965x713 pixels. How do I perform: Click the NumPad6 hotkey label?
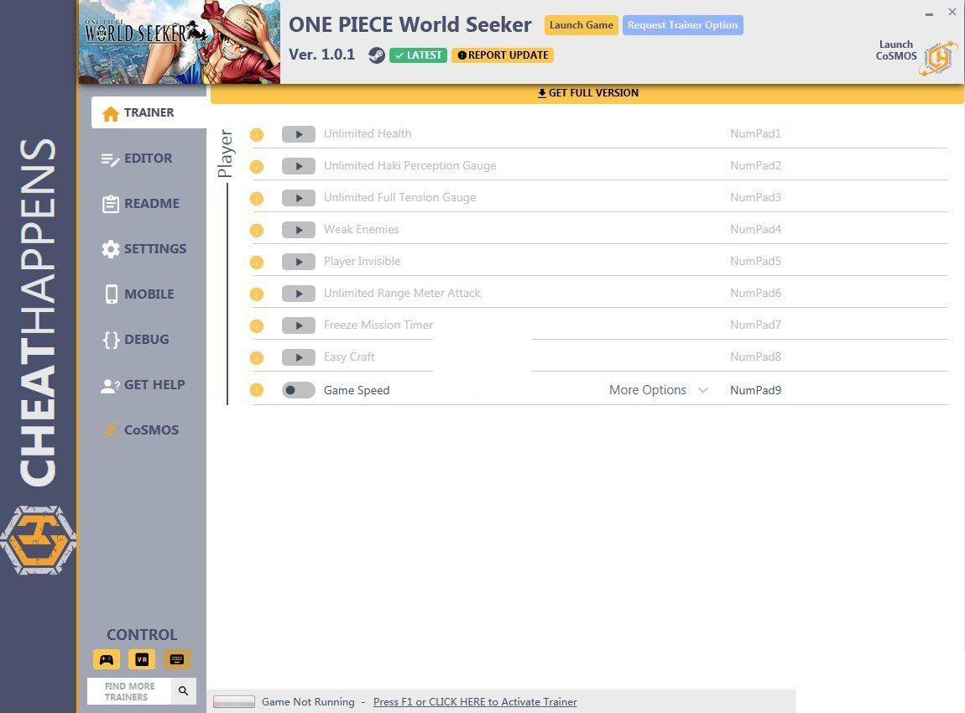[x=755, y=294]
